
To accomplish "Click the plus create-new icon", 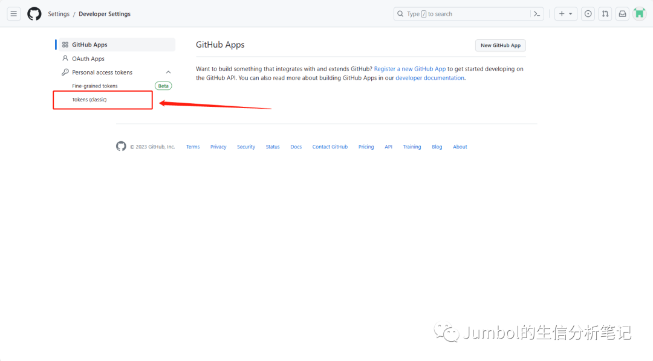I will (x=562, y=14).
